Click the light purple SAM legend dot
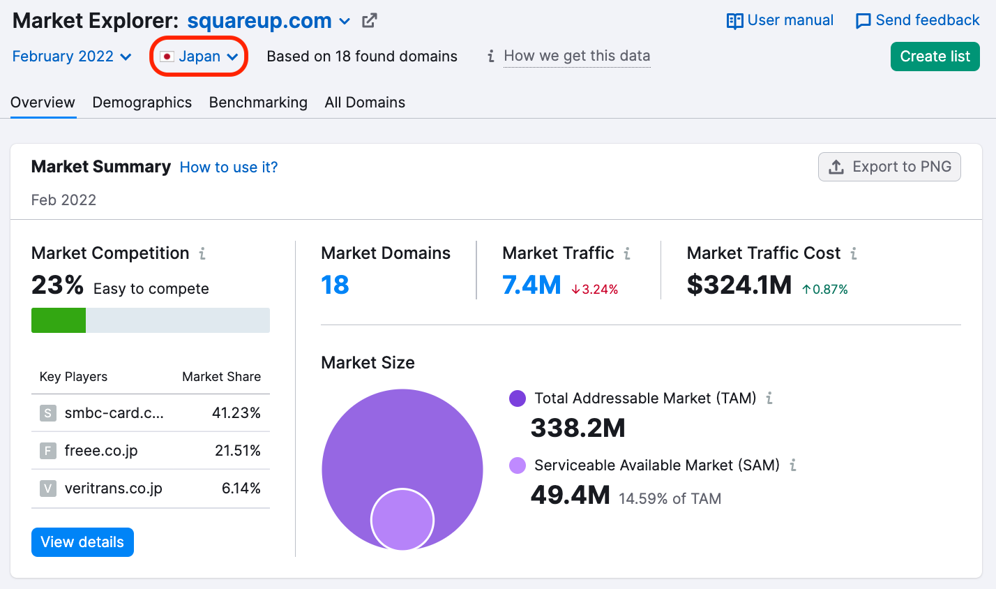Screen dimensions: 996x589 [518, 465]
